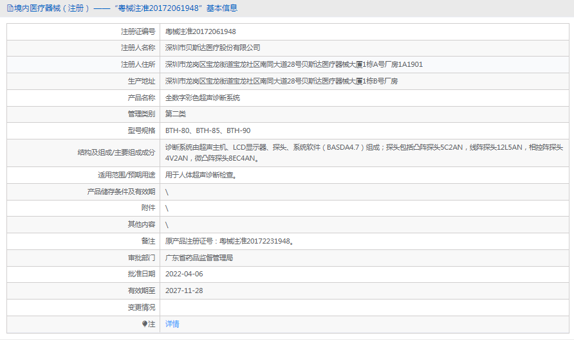The height and width of the screenshot is (340, 574).
Task: Click the 注册证编号 row label
Action: [138, 31]
